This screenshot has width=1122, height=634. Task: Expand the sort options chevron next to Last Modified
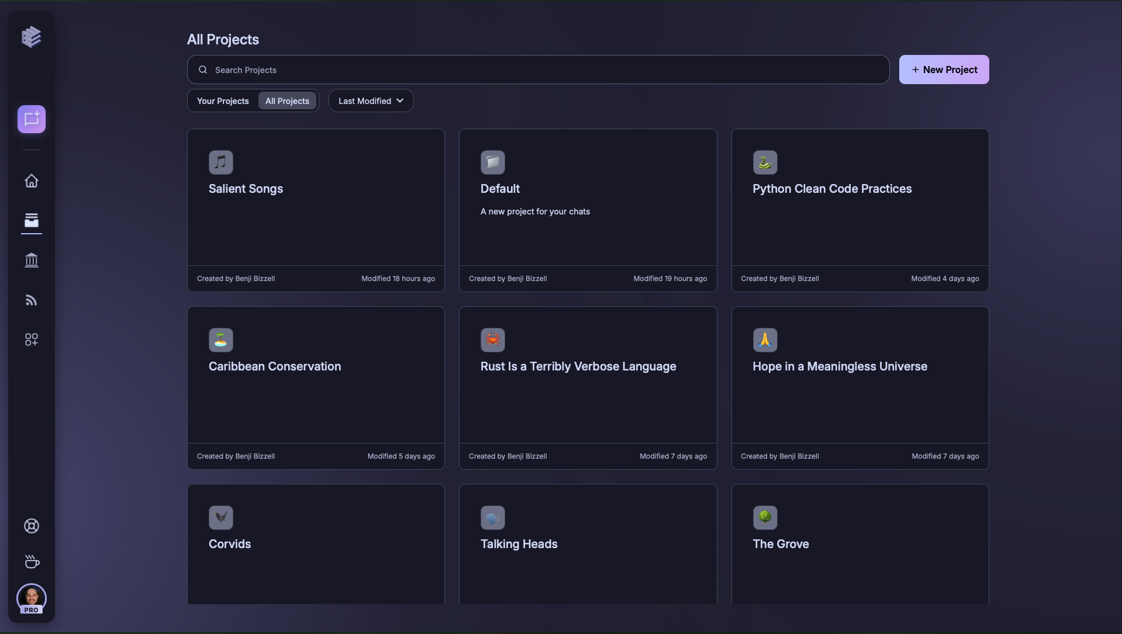[x=400, y=101]
